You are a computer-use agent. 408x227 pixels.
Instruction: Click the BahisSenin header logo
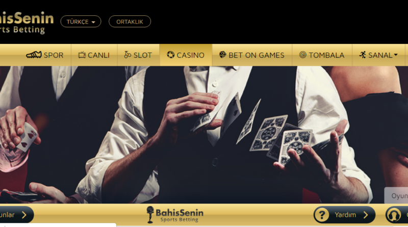(x=27, y=22)
